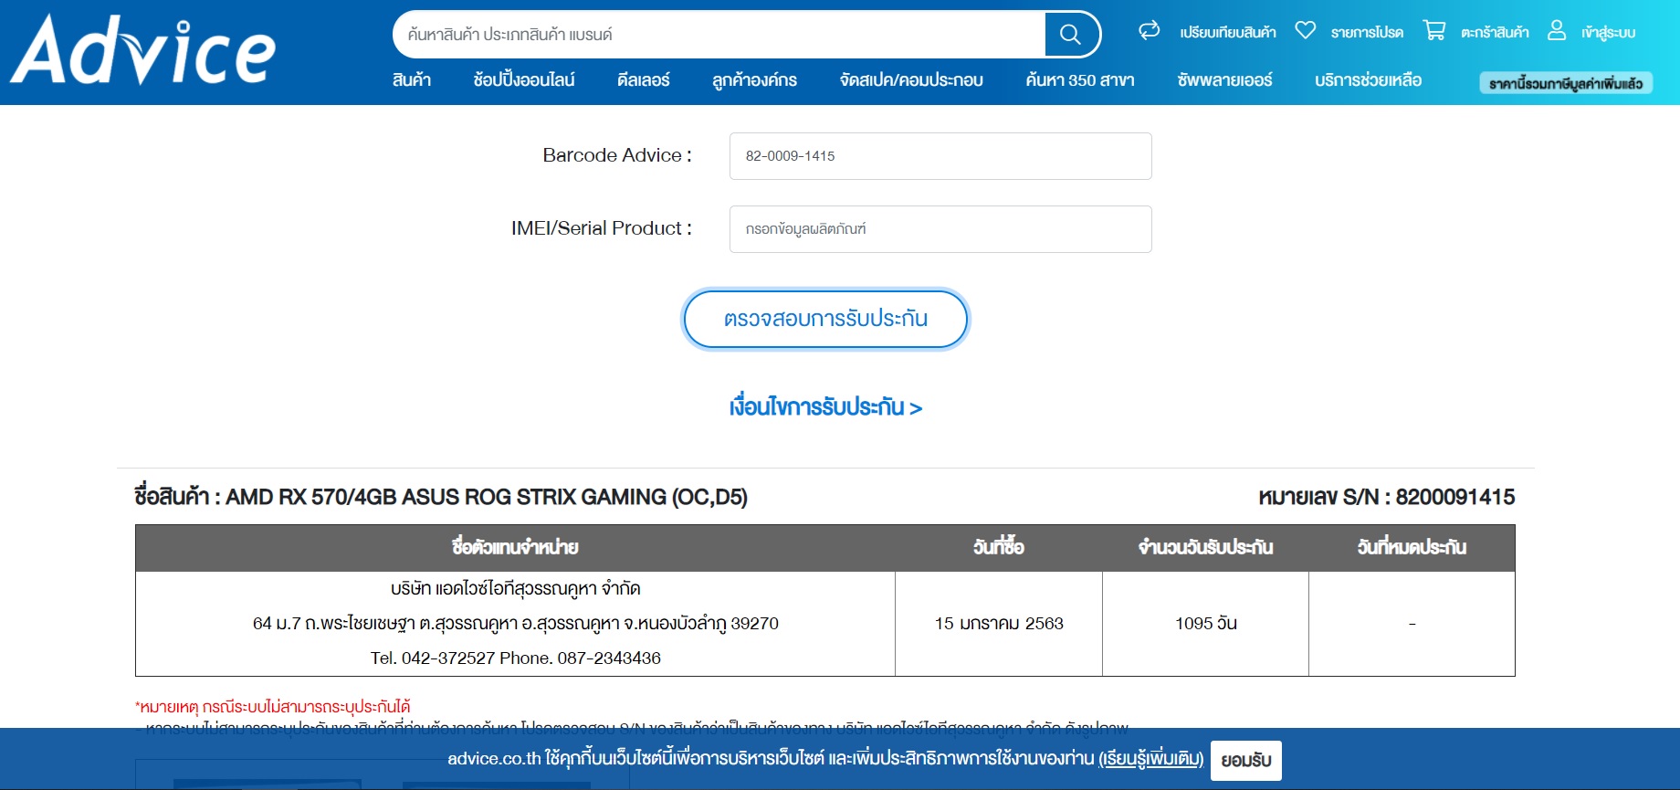The width and height of the screenshot is (1680, 790).
Task: Click the บริษัท แอดไวซ์ไอทีสุวรรณคูหา dealer name
Action: [515, 589]
